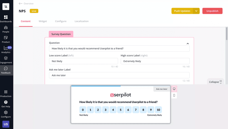Click the Userpilot logo in sidebar
The image size is (228, 129).
click(x=6, y=7)
